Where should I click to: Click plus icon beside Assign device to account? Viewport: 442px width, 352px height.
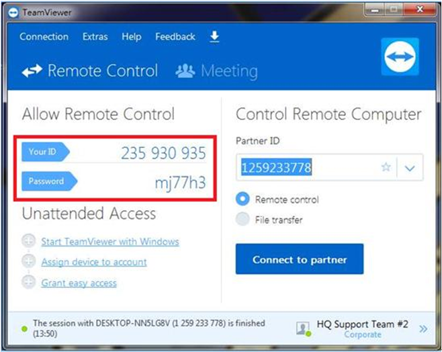click(x=29, y=261)
